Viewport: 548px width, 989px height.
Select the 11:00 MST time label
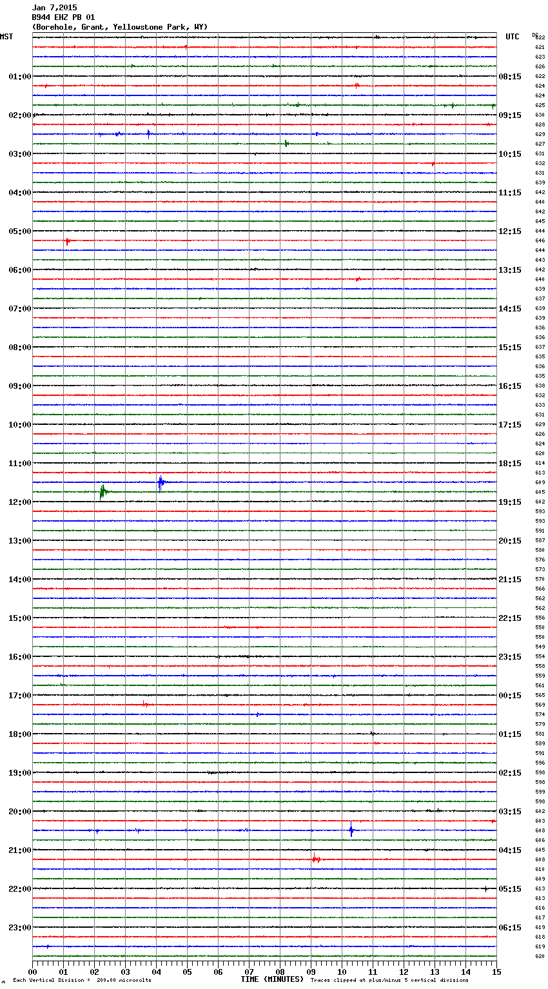(19, 464)
